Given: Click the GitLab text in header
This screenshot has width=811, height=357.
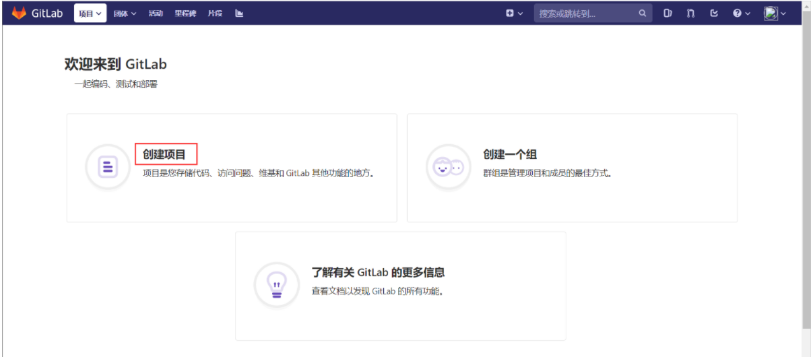Looking at the screenshot, I should tap(47, 13).
